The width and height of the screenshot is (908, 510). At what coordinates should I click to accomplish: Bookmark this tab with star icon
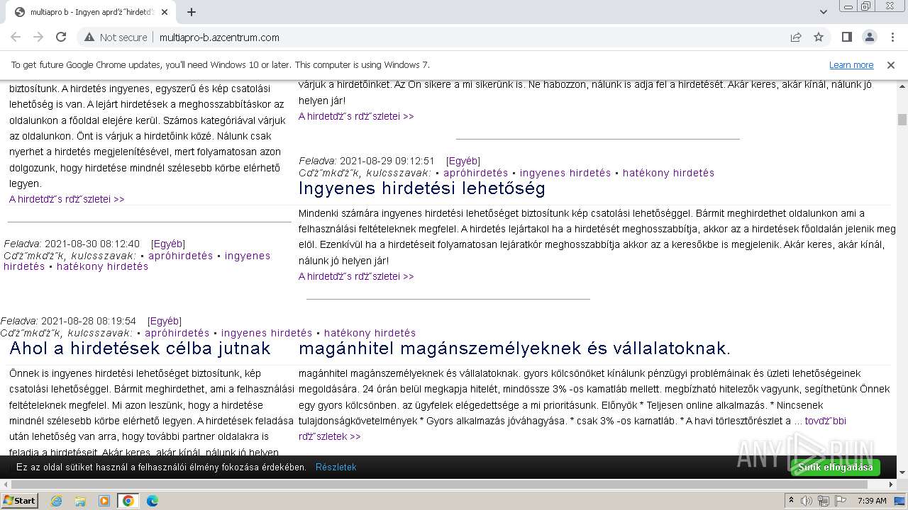[819, 38]
